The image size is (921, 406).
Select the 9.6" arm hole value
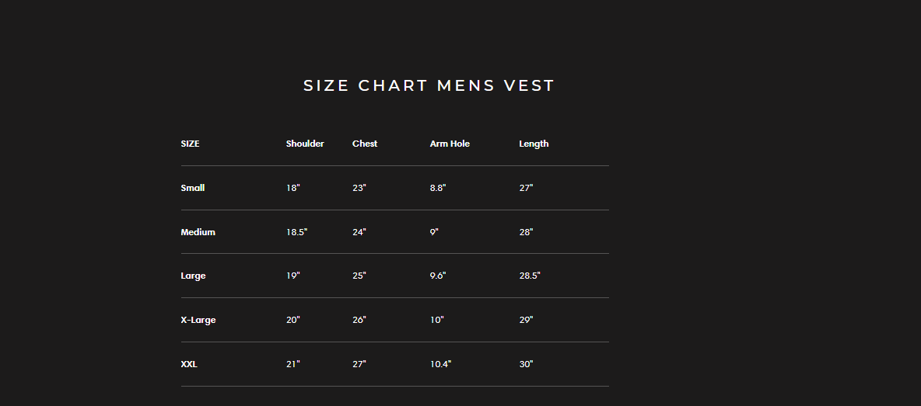point(438,276)
